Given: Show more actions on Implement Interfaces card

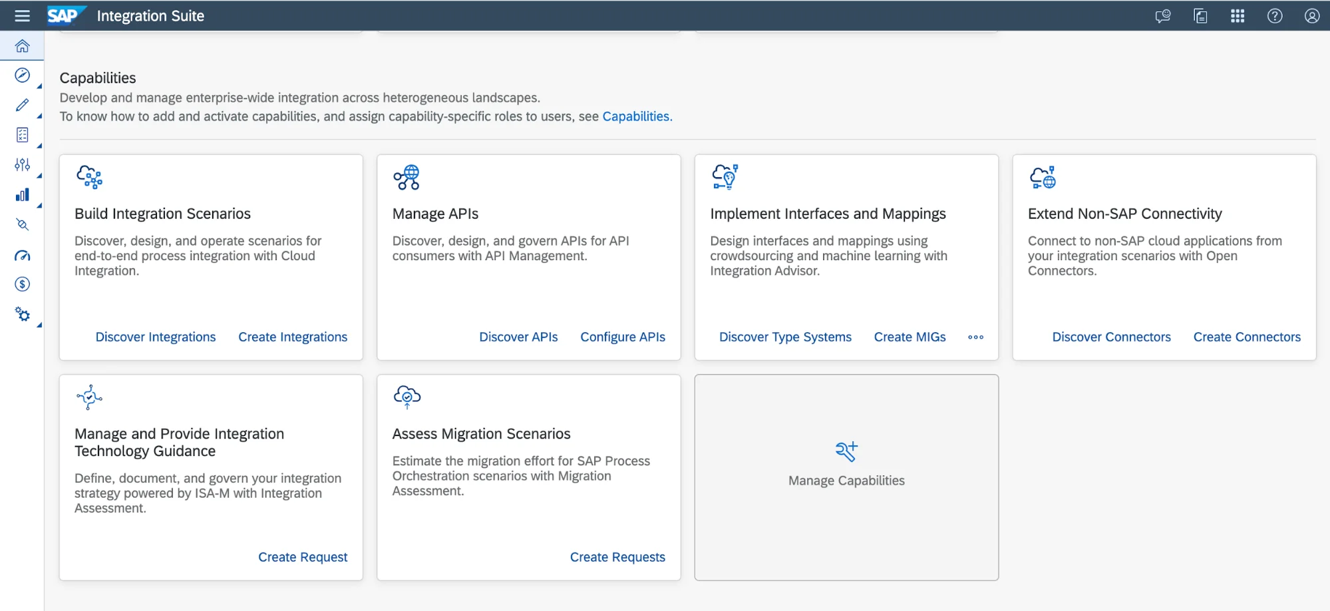Looking at the screenshot, I should click(975, 337).
